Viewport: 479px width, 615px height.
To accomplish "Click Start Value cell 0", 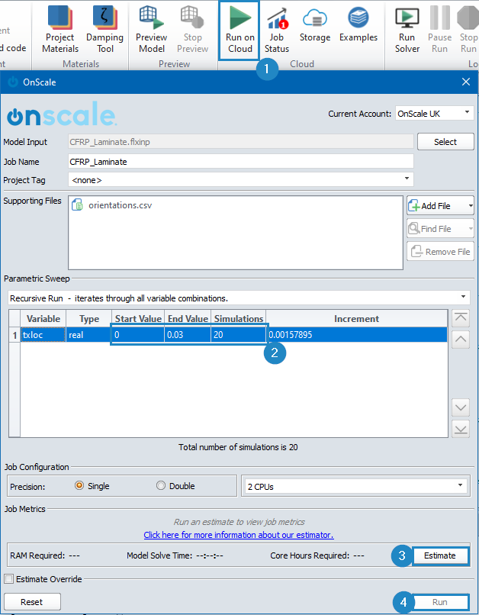I will click(138, 334).
